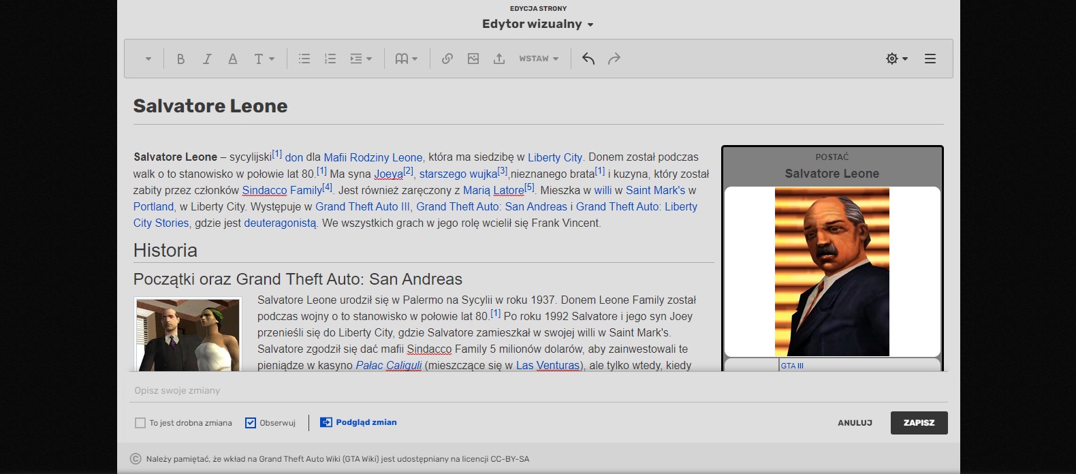
Task: Click the 'Marią Latore' link
Action: (494, 190)
